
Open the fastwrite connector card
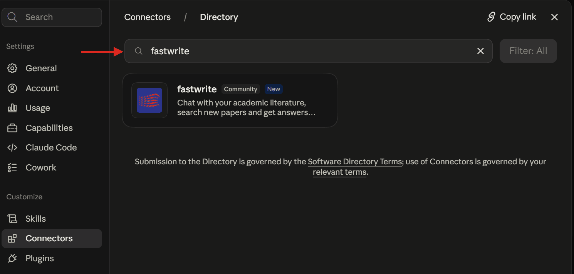(230, 100)
